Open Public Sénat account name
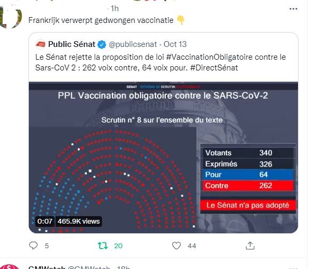Viewport: 314px width, 269px height. click(x=72, y=44)
